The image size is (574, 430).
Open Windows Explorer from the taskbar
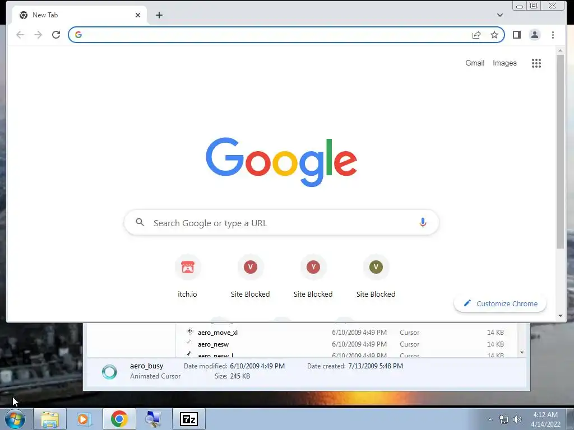point(50,419)
